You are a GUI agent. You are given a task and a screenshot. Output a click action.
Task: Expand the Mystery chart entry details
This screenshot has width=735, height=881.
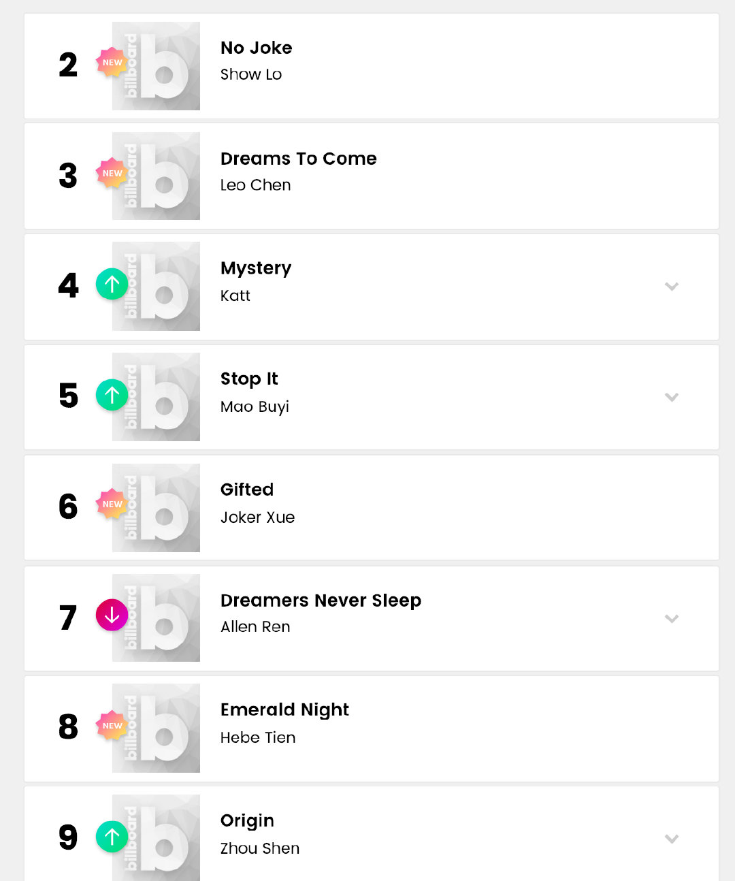(x=672, y=287)
